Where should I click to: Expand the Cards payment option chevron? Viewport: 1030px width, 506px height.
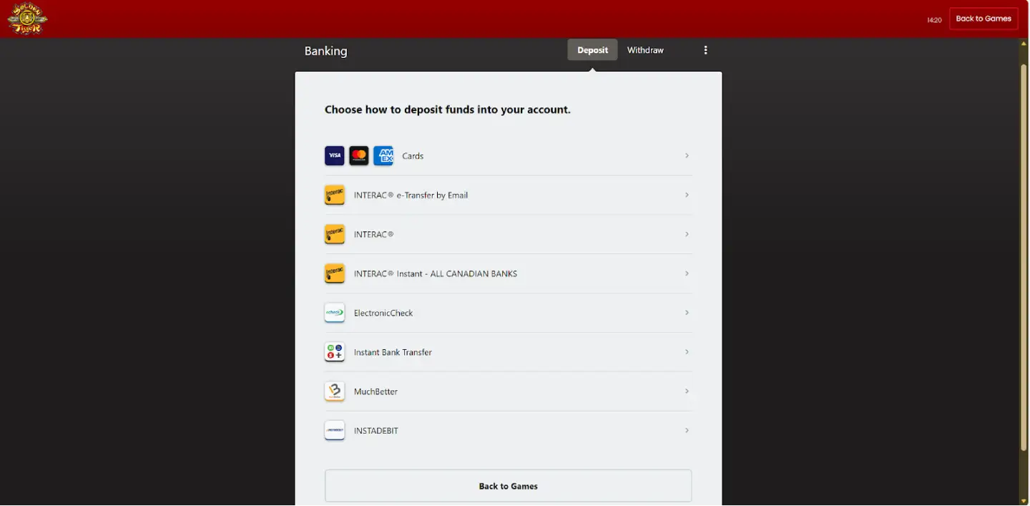tap(687, 155)
